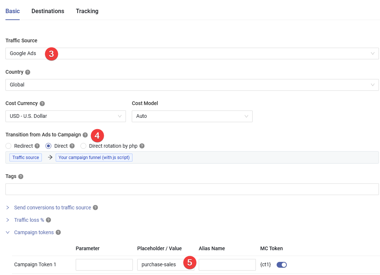Click the Traffic source flow tag
This screenshot has width=380, height=275.
pos(26,158)
